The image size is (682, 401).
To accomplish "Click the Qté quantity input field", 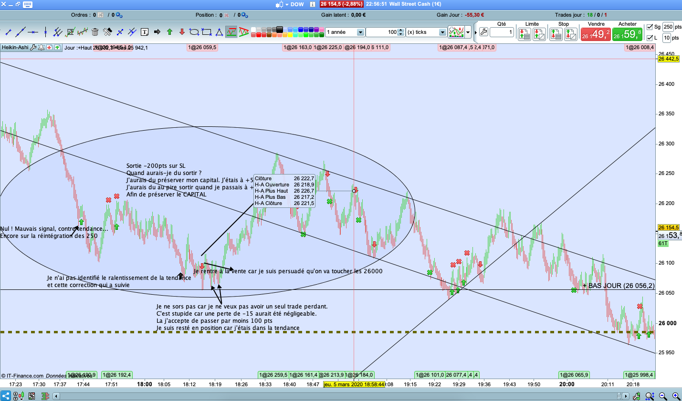I will [x=502, y=32].
